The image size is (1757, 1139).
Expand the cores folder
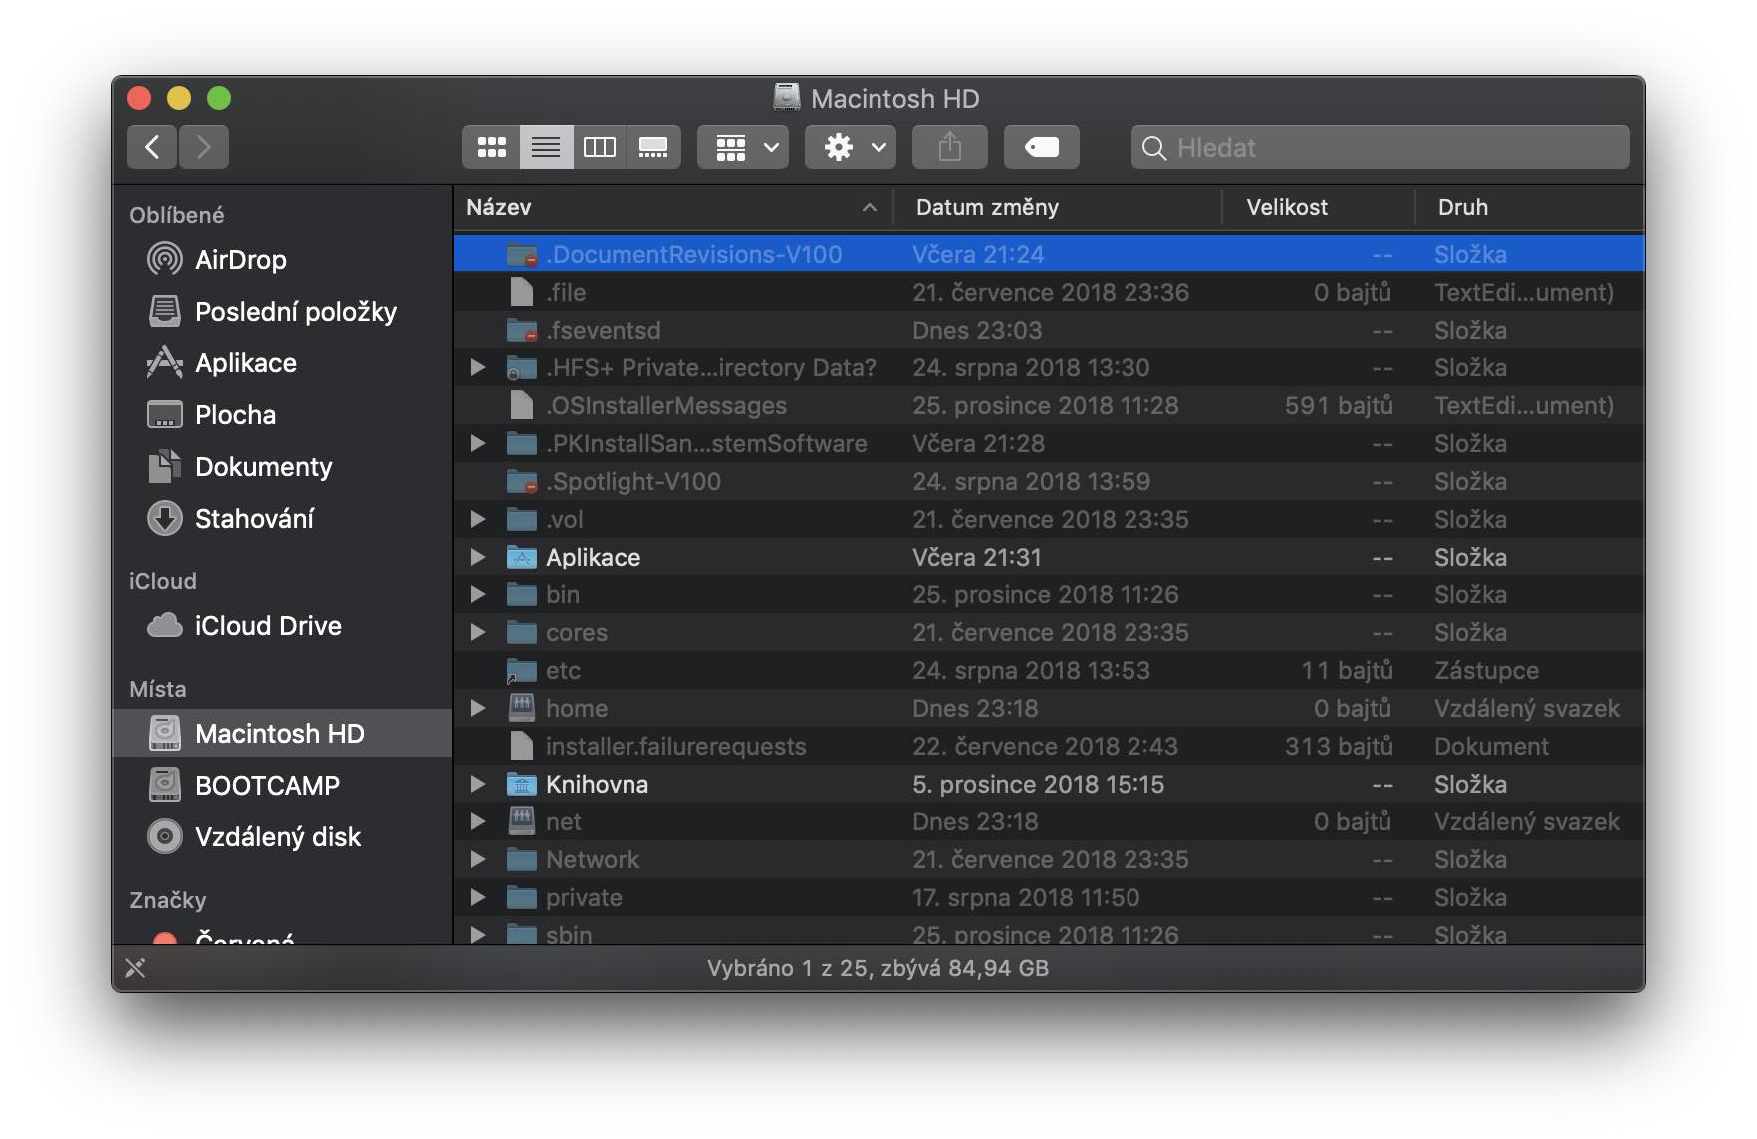[478, 633]
